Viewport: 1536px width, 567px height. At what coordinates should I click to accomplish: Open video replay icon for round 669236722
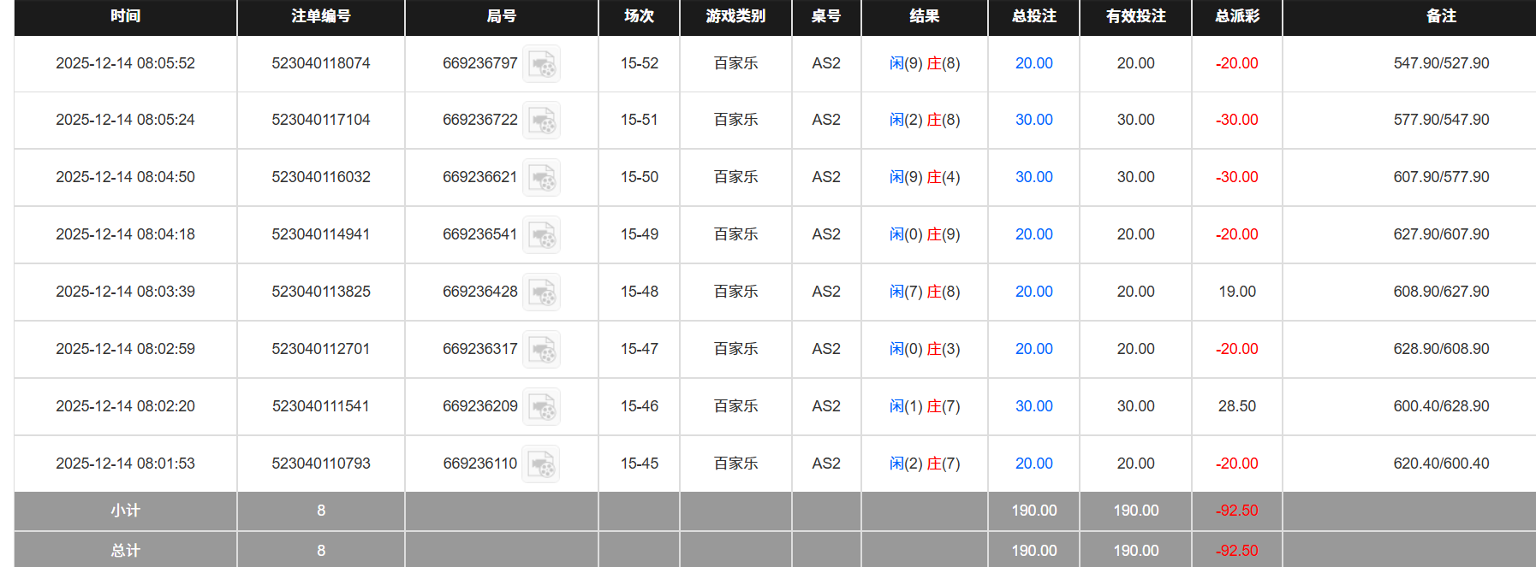pyautogui.click(x=541, y=121)
